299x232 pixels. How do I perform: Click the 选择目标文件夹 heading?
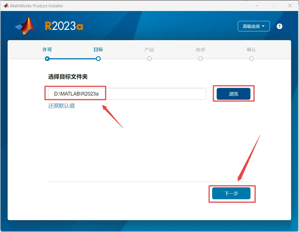coord(68,77)
